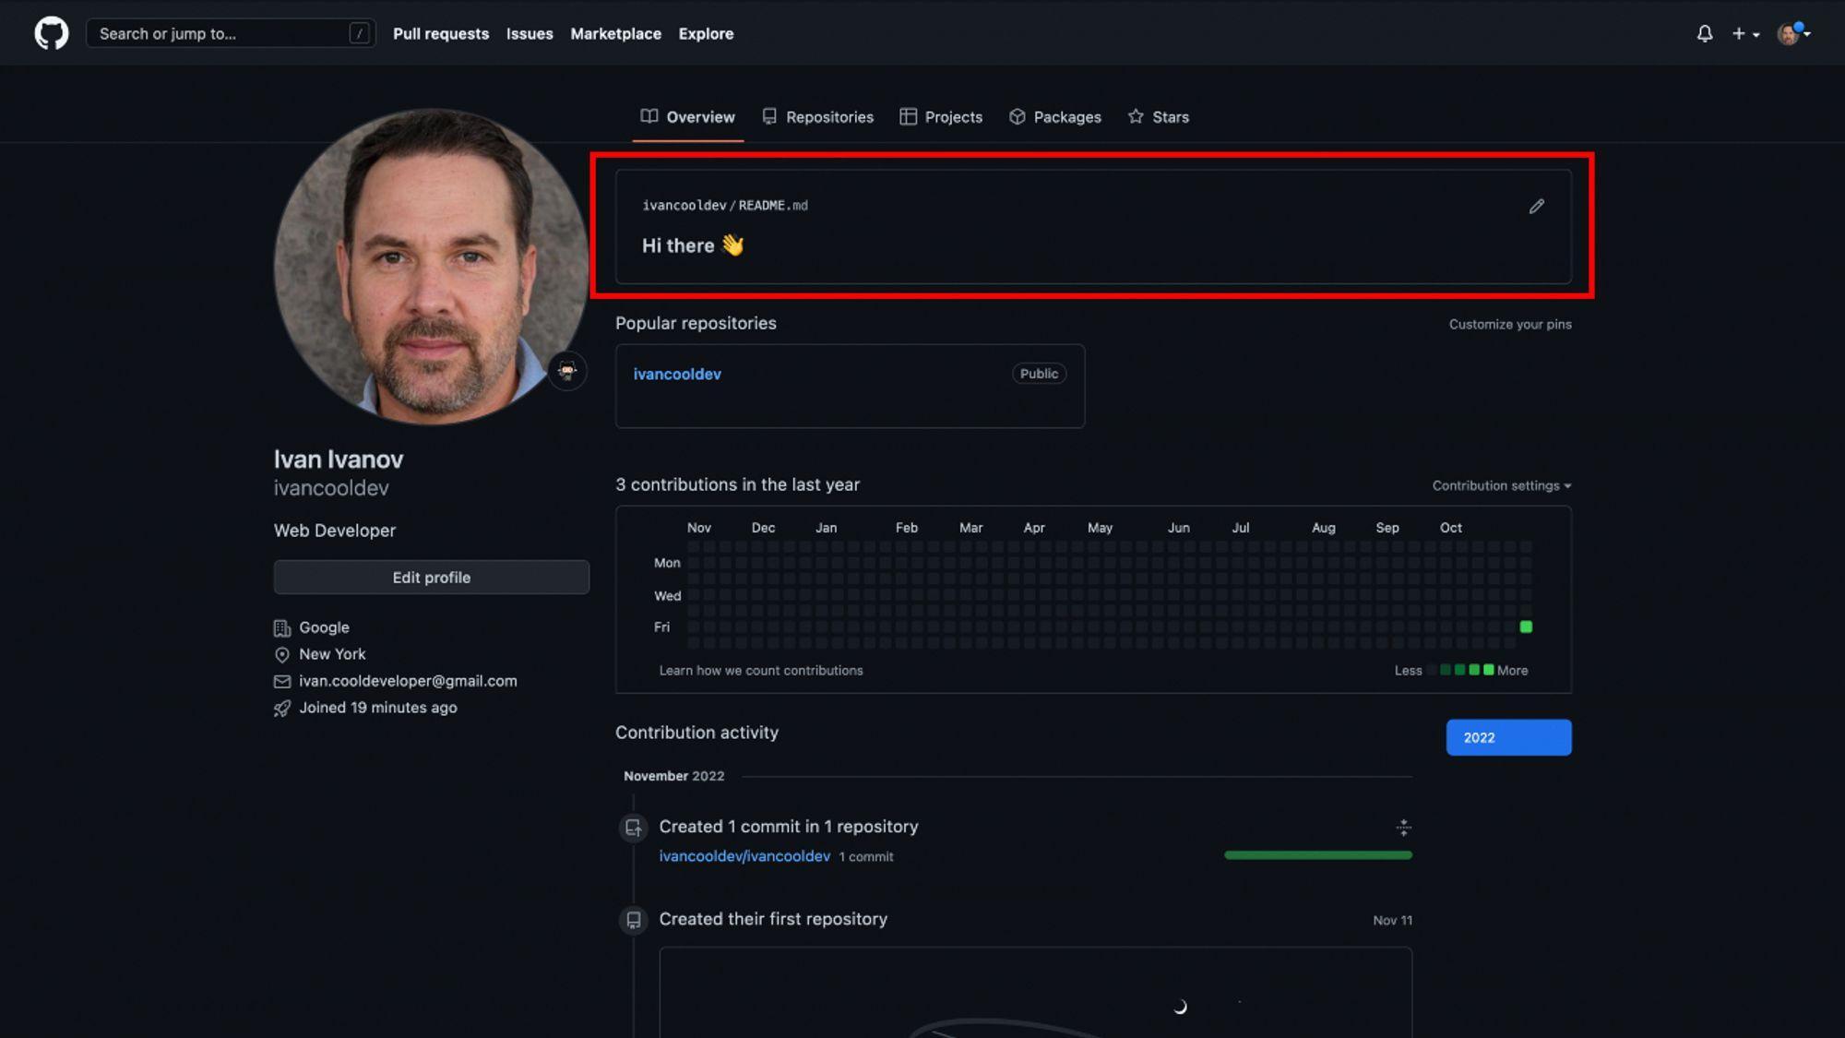Click the edit pencil icon on README

[x=1537, y=206]
